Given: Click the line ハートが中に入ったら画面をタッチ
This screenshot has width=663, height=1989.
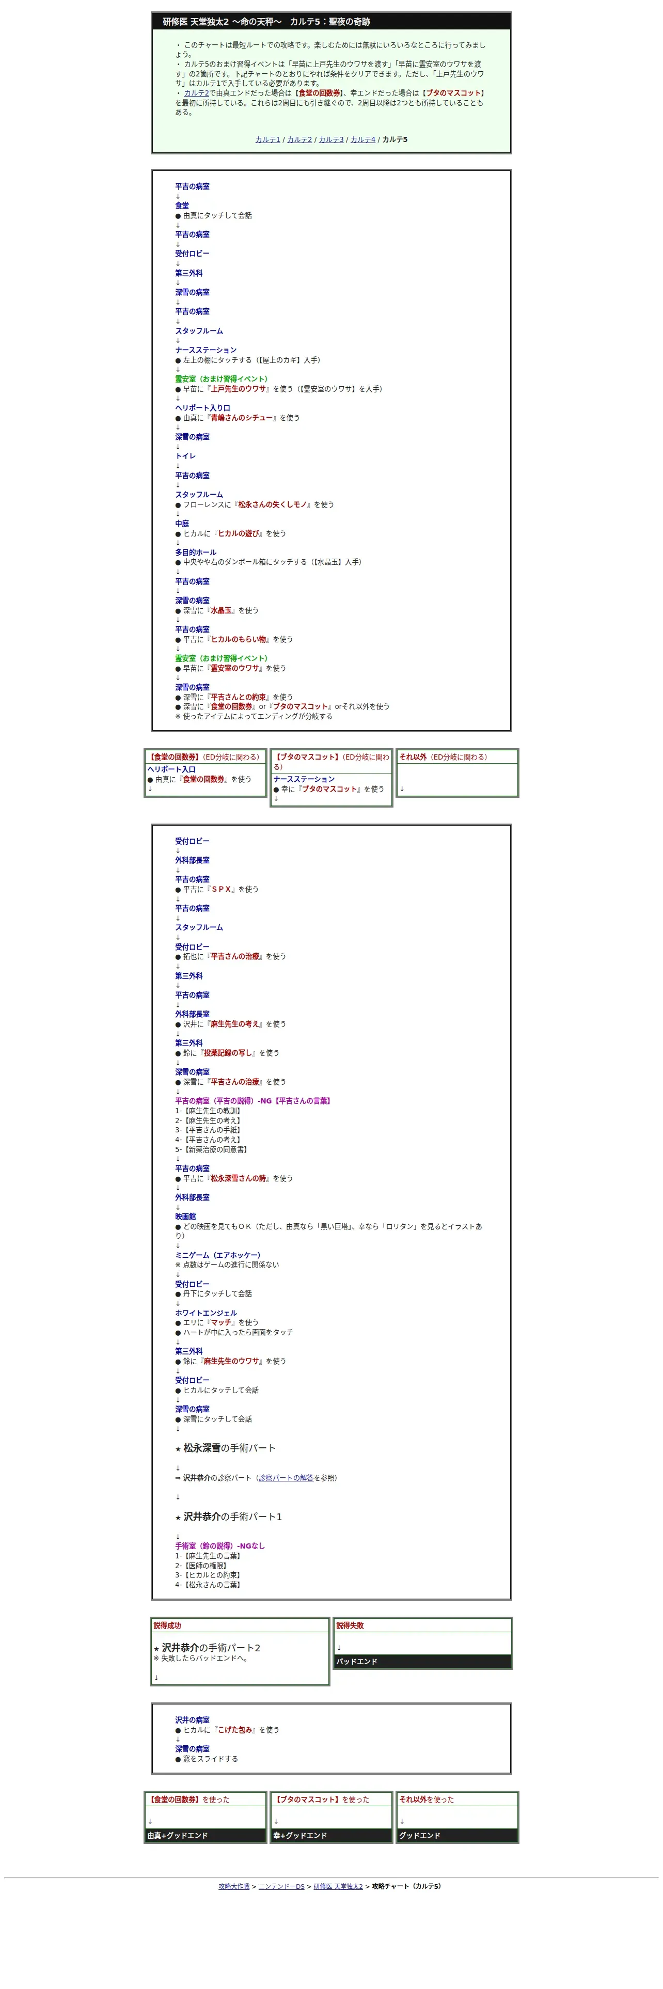Looking at the screenshot, I should tap(234, 1333).
